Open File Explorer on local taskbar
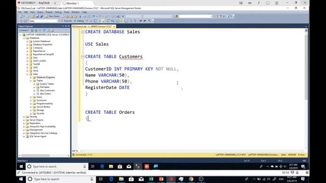Screen dimensions: 326x183 121,179
